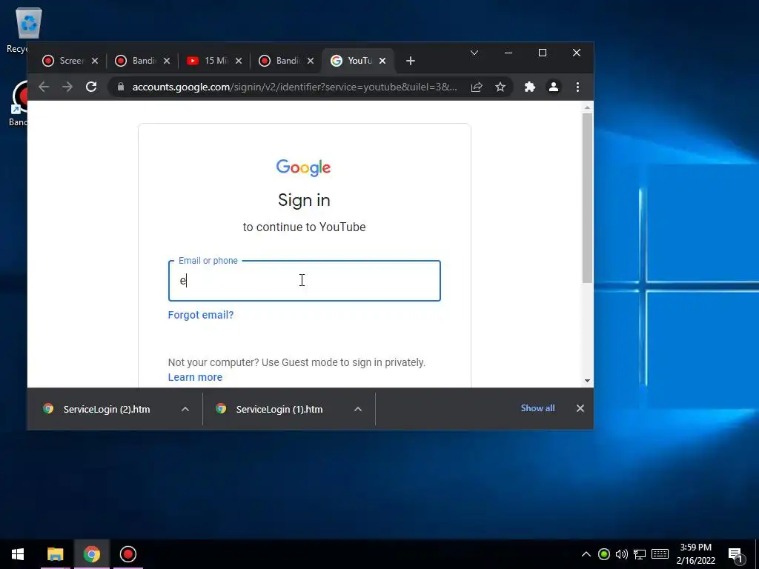Open the Chrome profile avatar icon
The height and width of the screenshot is (569, 759).
[x=554, y=87]
